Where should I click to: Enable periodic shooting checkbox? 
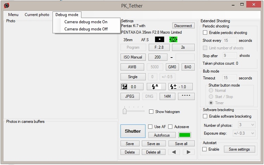[x=205, y=33]
